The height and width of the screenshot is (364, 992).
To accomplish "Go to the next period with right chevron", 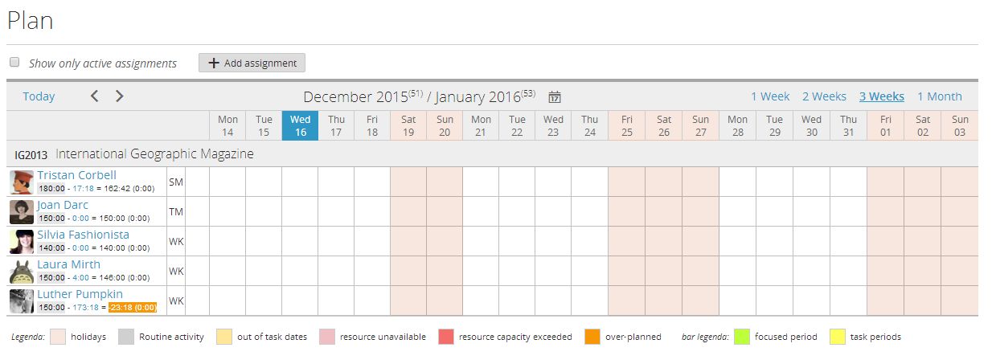I will click(120, 96).
